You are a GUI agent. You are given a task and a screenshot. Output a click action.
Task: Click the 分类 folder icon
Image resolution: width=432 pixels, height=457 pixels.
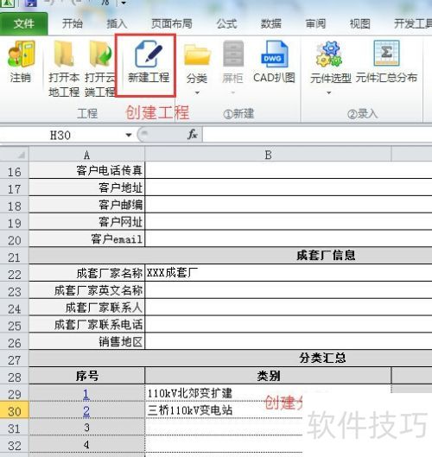197,54
